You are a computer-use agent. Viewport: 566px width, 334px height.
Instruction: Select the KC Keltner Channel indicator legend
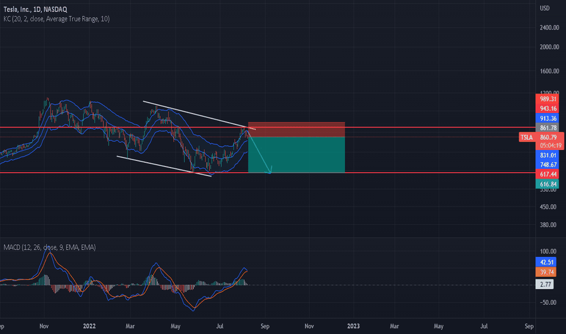tap(56, 19)
